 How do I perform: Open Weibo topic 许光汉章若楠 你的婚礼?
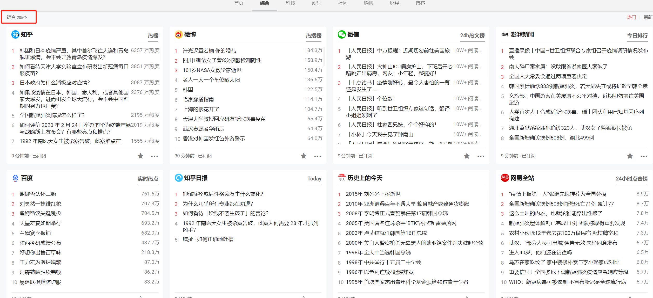coord(209,50)
